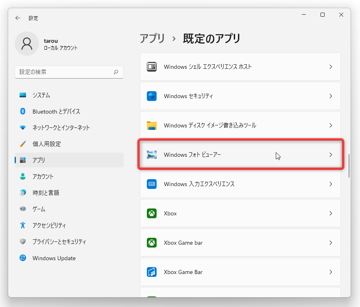This screenshot has height=307, width=360.
Task: Click the プライバシーとセキュリティ shield icon
Action: tap(23, 241)
